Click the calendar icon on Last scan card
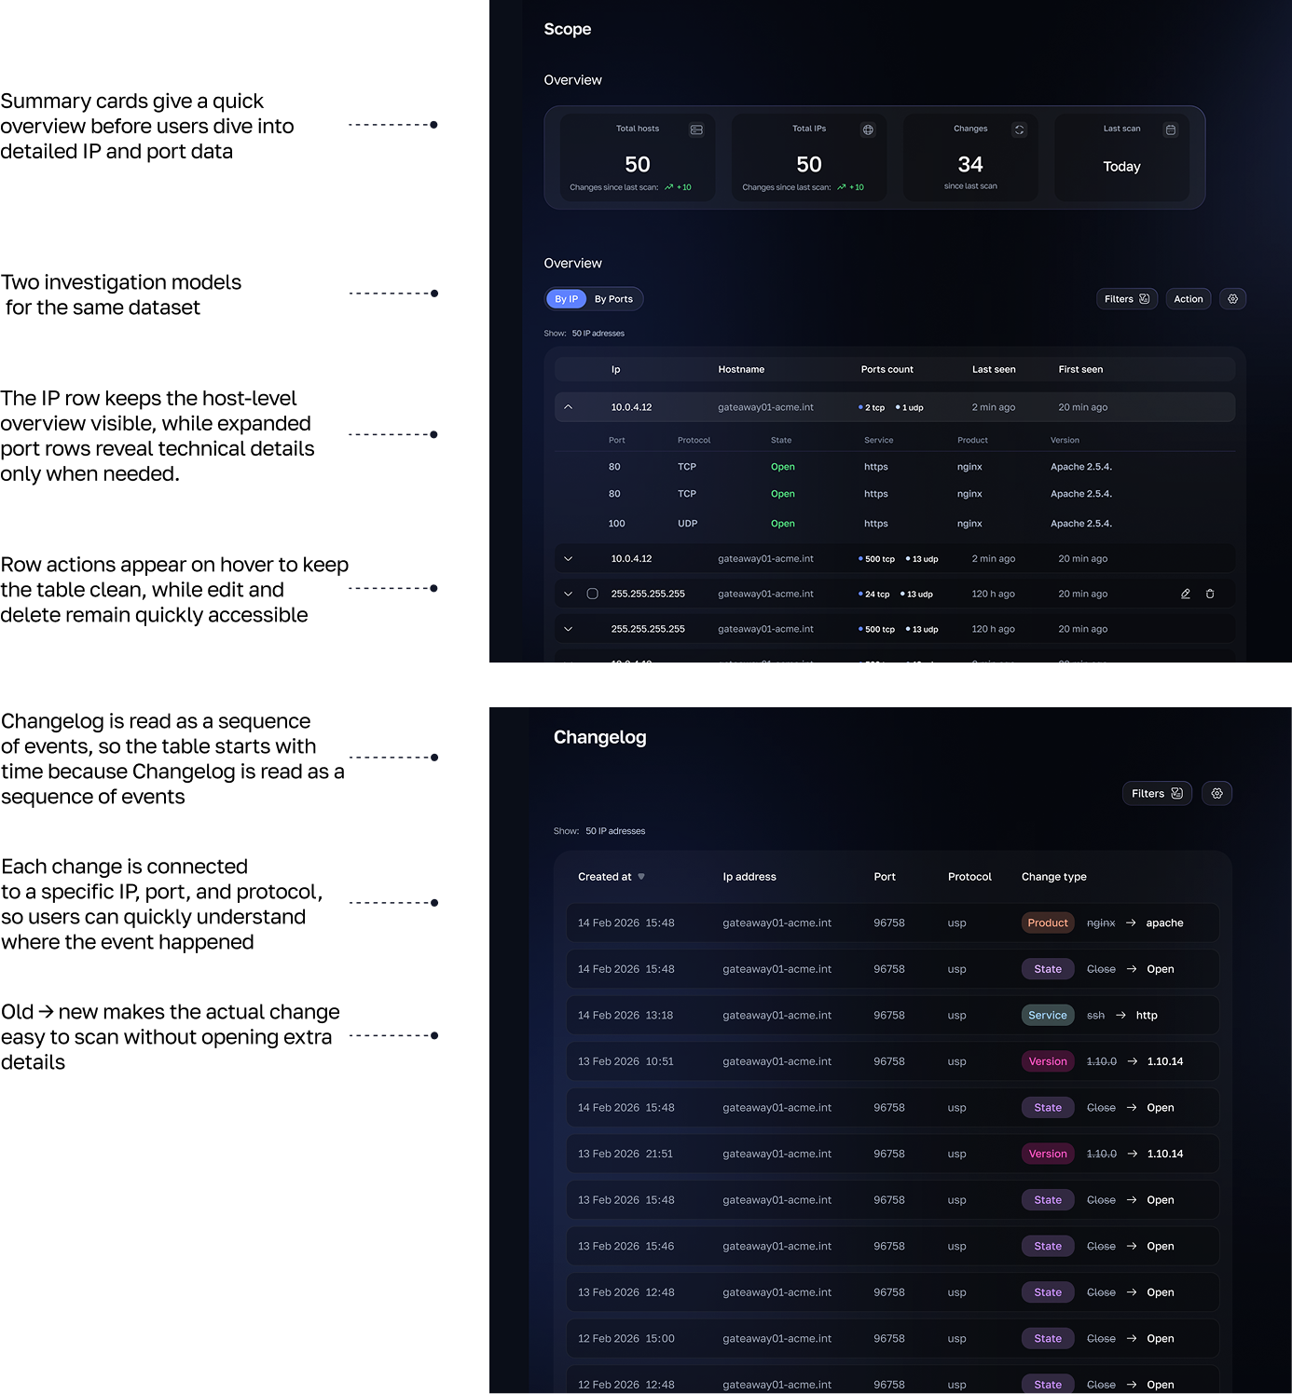Viewport: 1292px width, 1394px height. (x=1171, y=130)
